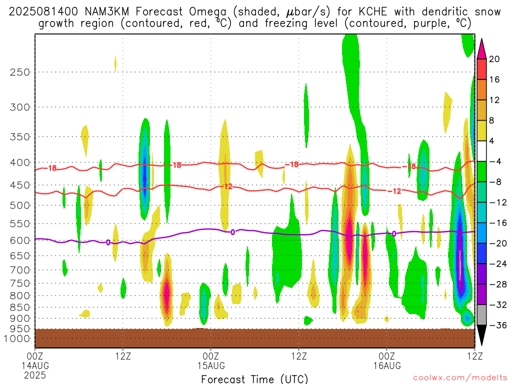Click the 'Forecast Time (UTC)' axis label
Image resolution: width=512 pixels, height=384 pixels.
point(254,379)
